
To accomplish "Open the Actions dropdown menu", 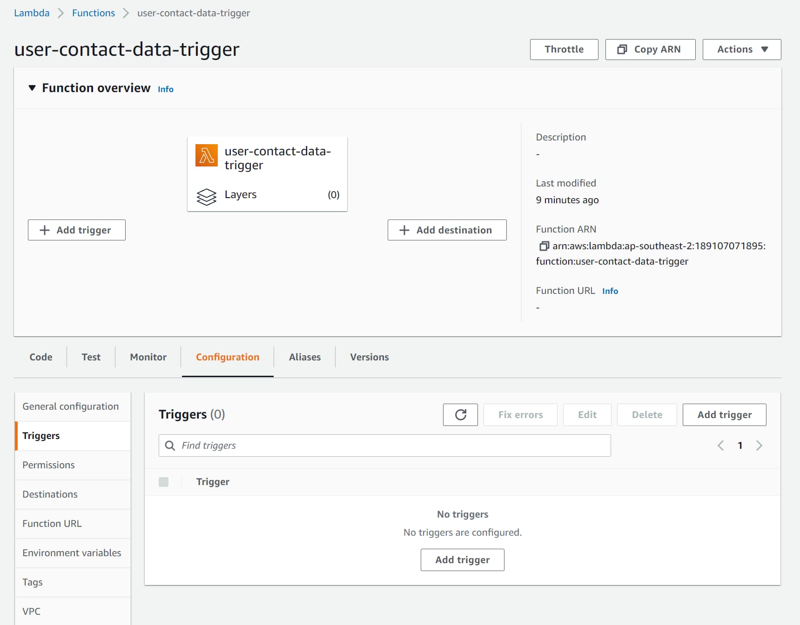I will tap(742, 49).
